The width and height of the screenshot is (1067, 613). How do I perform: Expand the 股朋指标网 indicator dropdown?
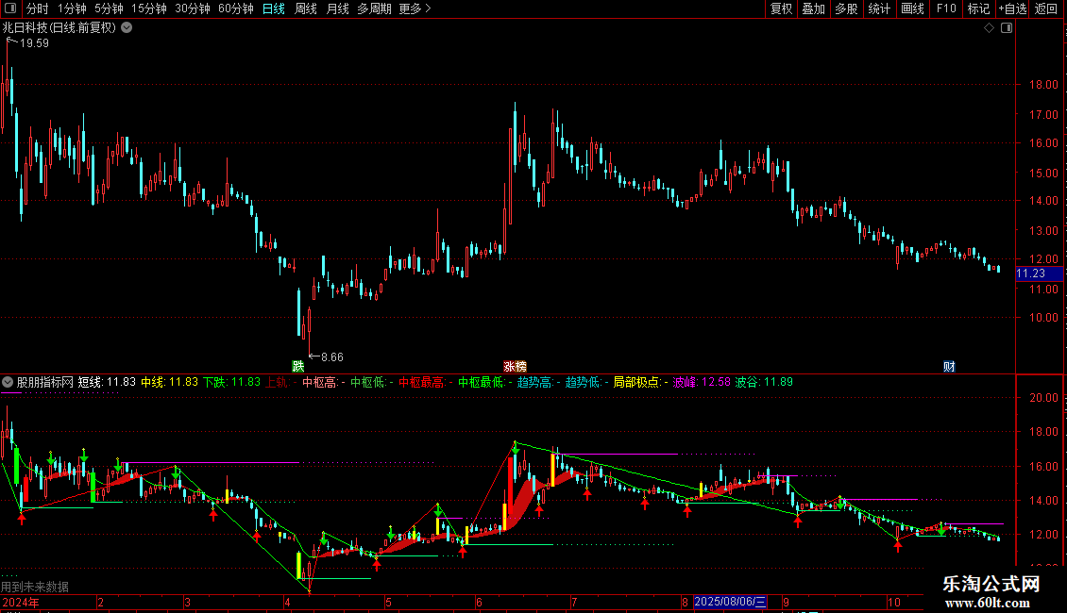pos(8,382)
